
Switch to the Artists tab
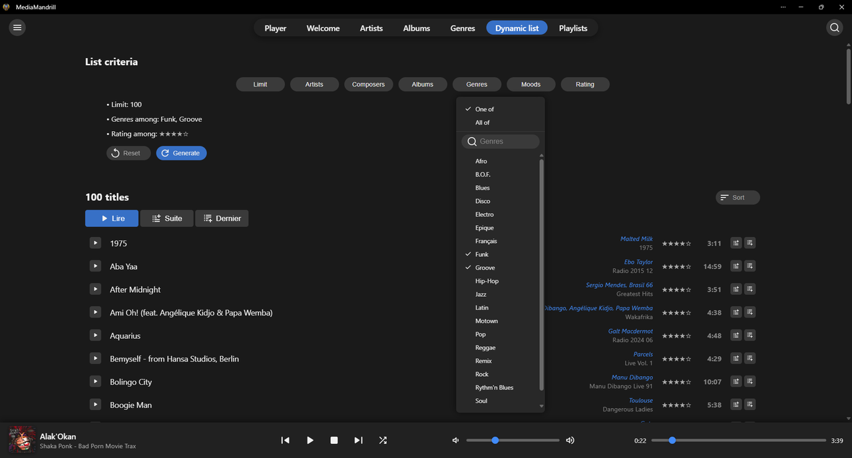(x=371, y=28)
